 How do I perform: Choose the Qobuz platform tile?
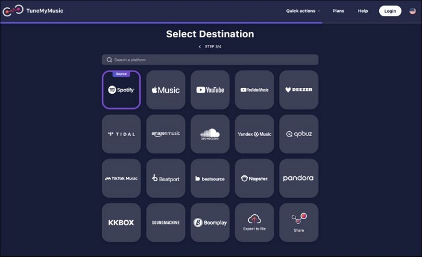(299, 134)
